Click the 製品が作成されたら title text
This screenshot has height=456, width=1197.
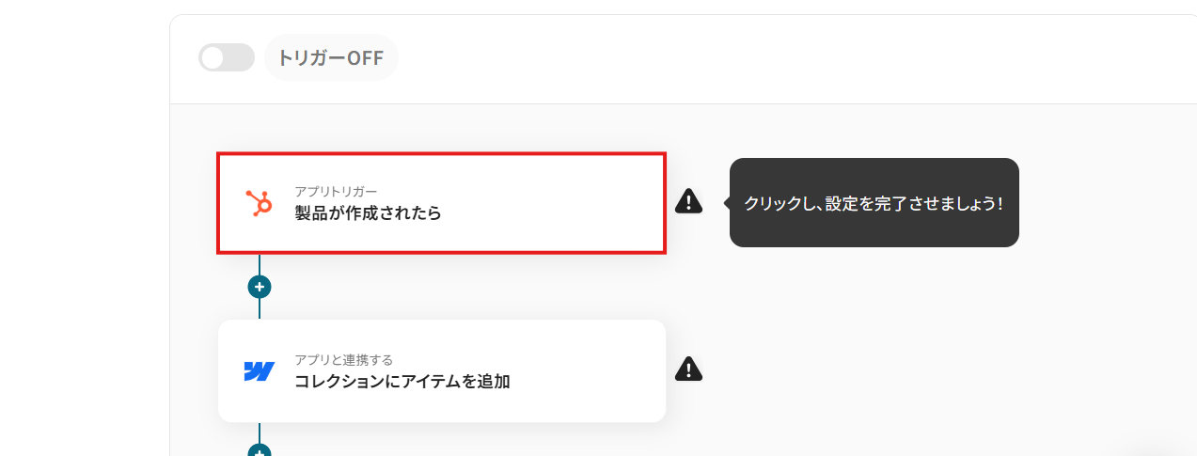[368, 213]
